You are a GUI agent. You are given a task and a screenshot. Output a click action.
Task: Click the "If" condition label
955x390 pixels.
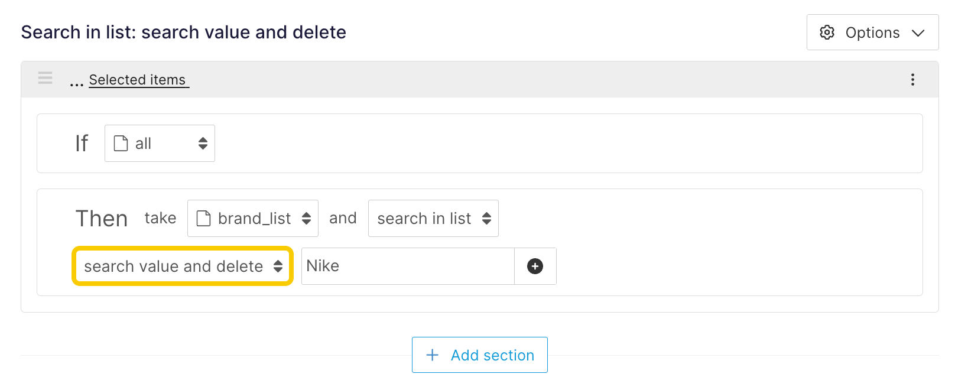[82, 144]
